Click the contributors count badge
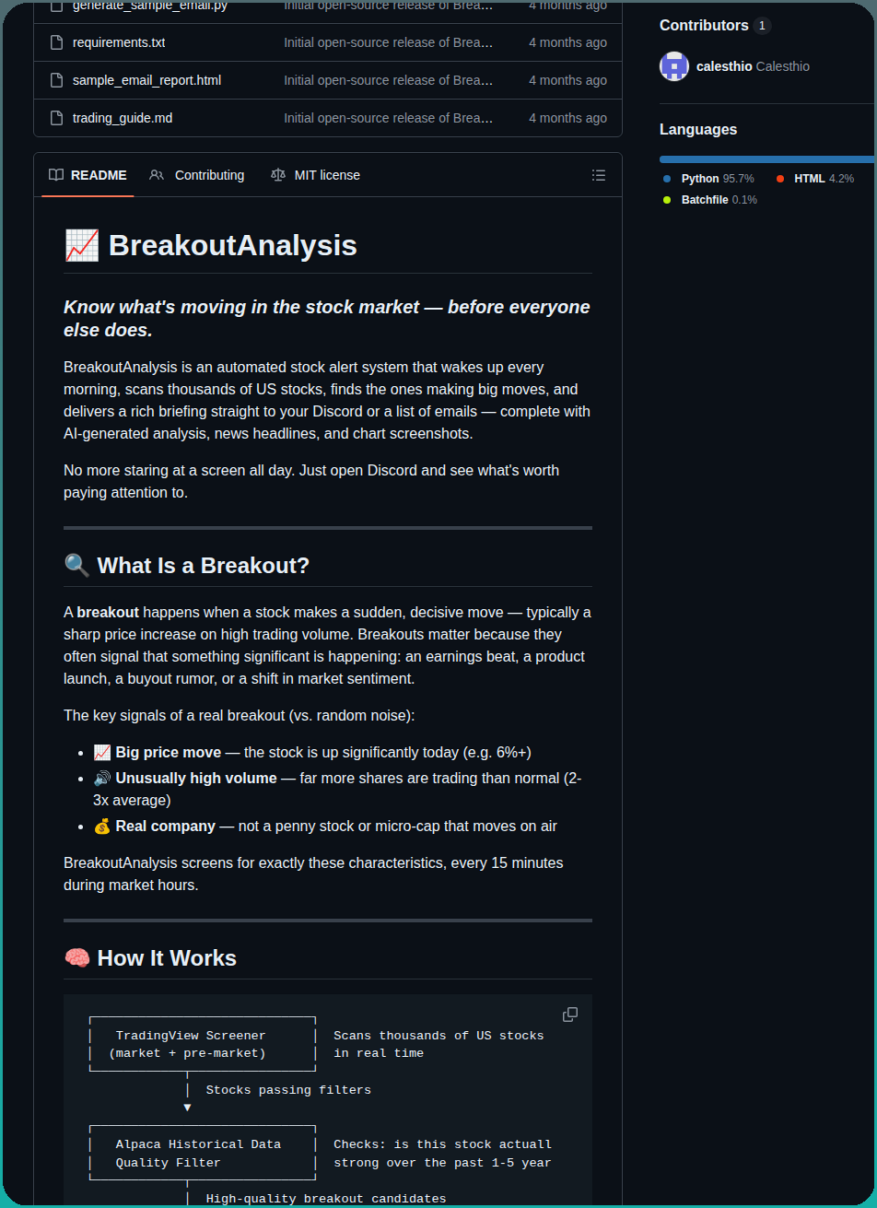877x1208 pixels. point(762,26)
